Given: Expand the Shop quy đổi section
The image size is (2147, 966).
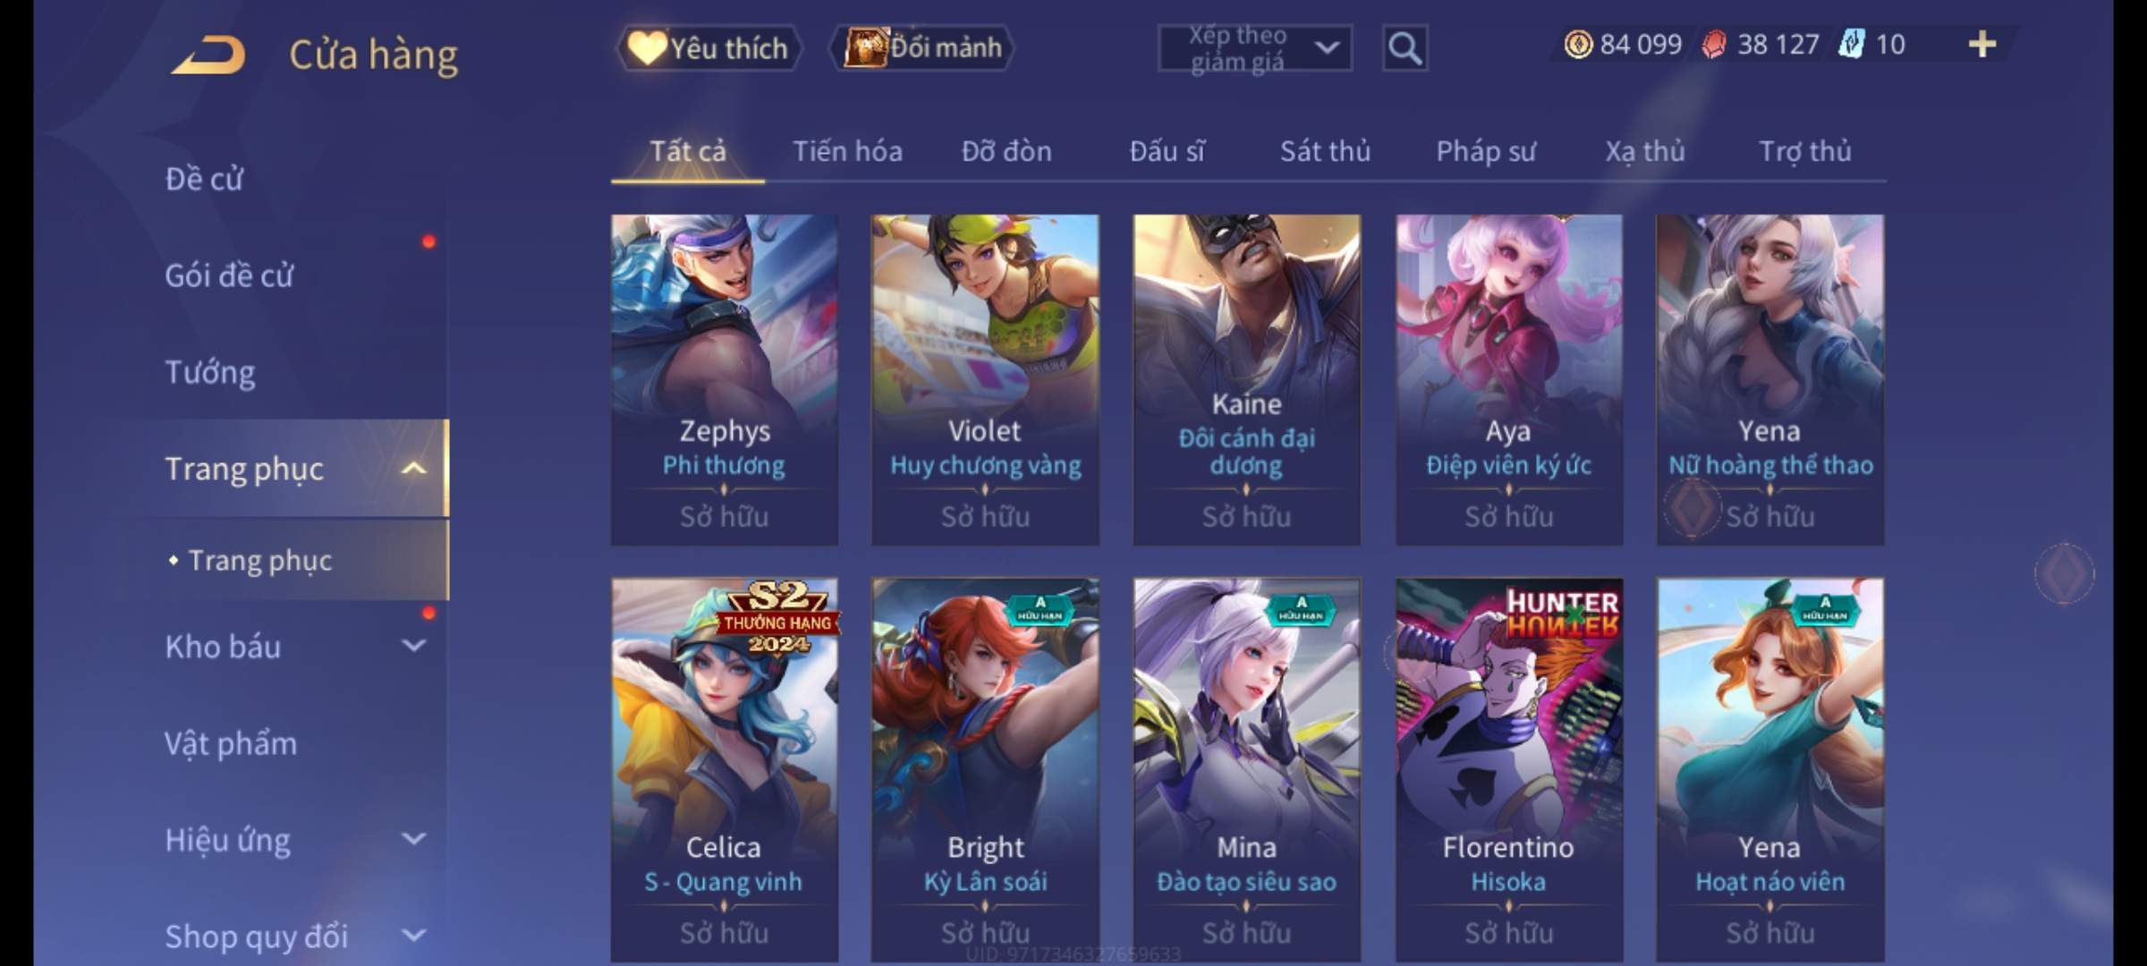Looking at the screenshot, I should click(413, 936).
